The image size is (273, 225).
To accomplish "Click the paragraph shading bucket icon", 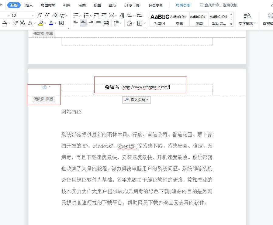I will click(x=130, y=23).
